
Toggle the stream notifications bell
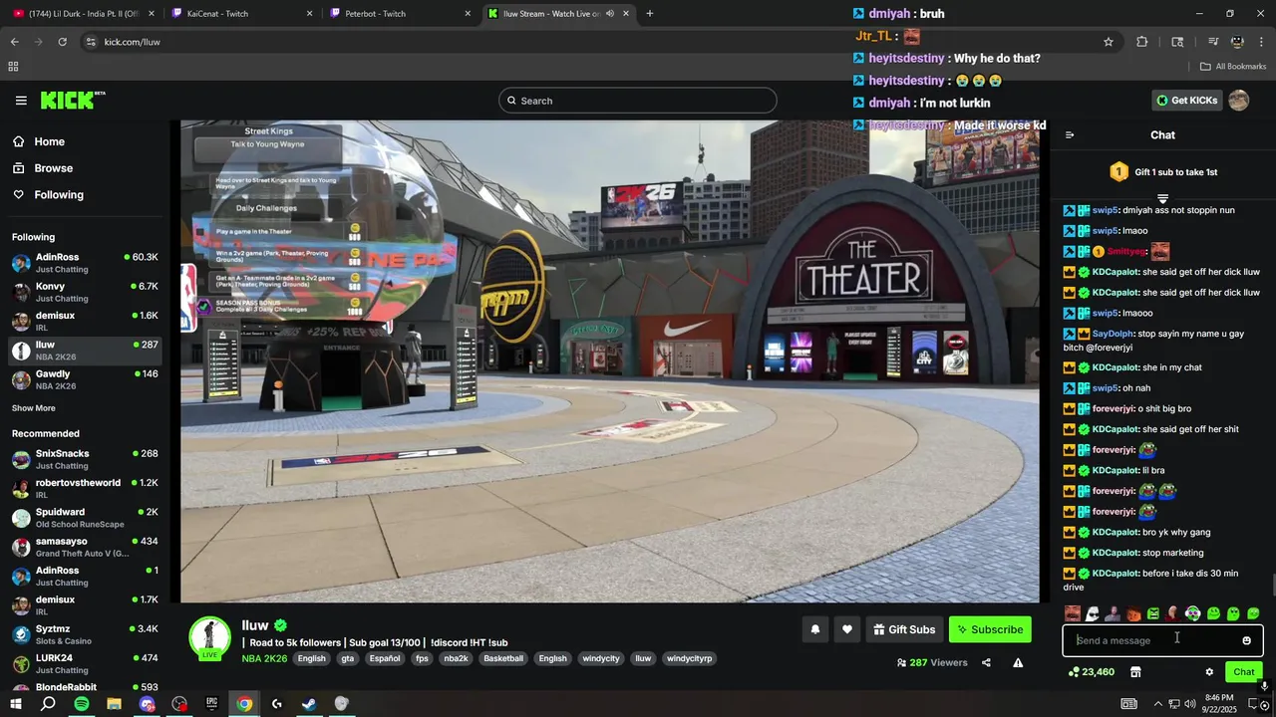click(815, 629)
